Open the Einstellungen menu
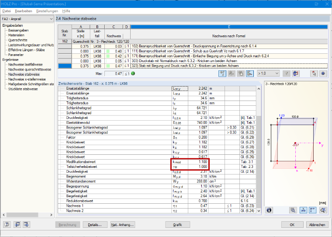 pos(47,11)
